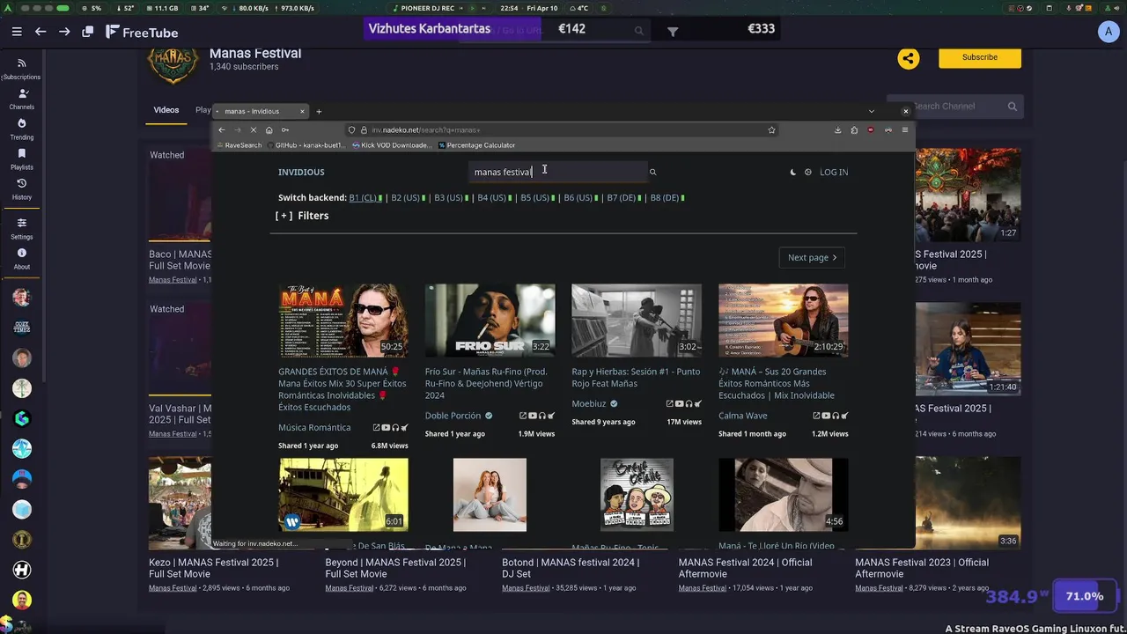Toggle the Invidious dark/light theme moon icon

click(x=792, y=172)
